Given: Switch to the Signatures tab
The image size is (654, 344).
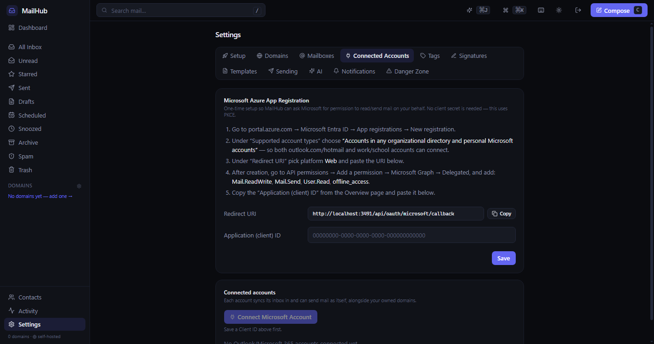Looking at the screenshot, I should coord(469,56).
